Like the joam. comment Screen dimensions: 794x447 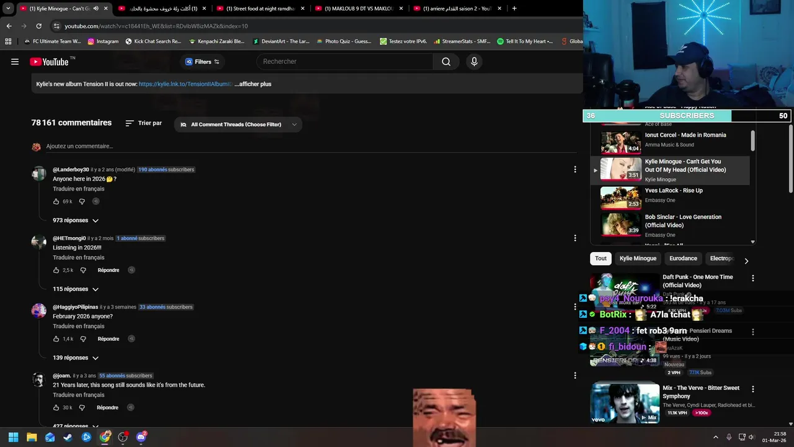56,408
